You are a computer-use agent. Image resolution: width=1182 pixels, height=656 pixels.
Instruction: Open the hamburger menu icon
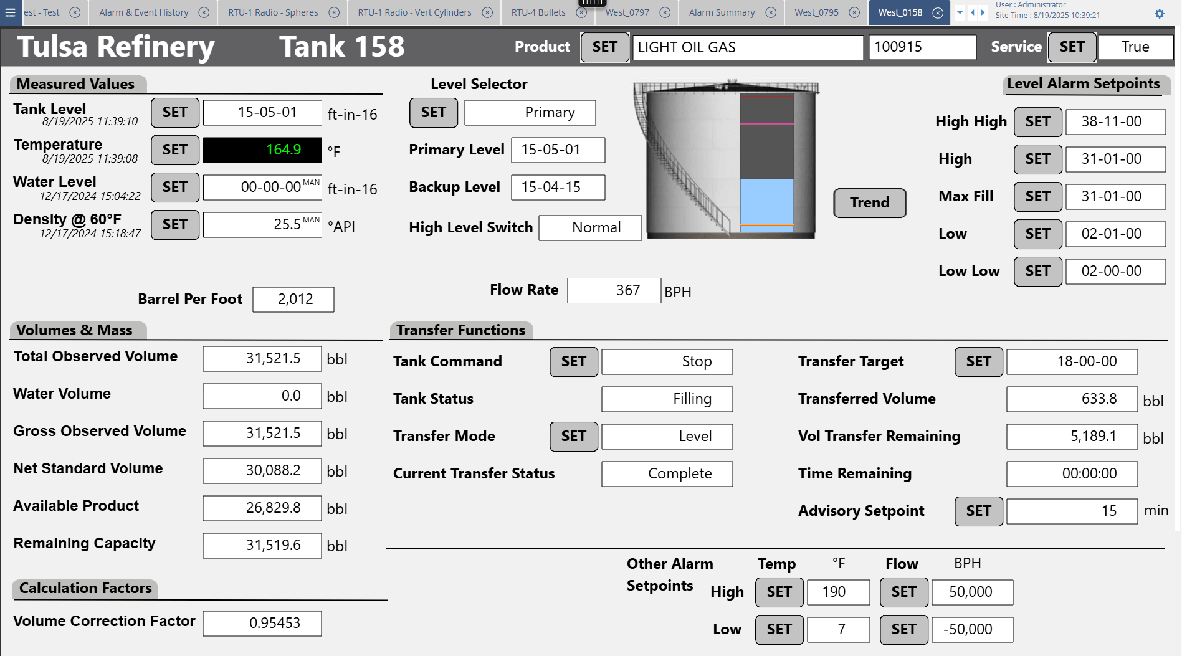pos(10,12)
